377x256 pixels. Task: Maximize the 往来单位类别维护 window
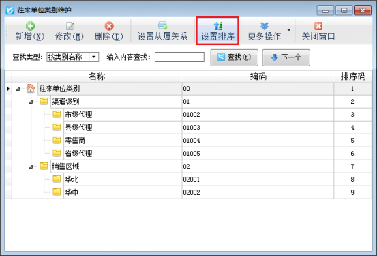click(x=344, y=11)
